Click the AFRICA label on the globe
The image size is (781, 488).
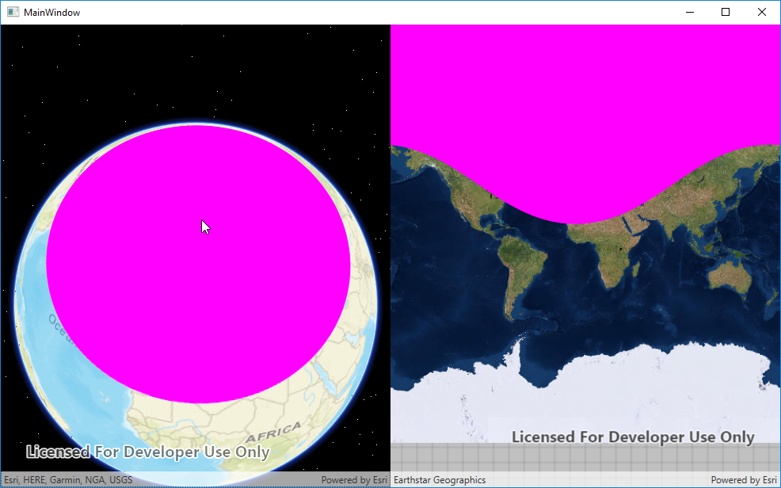[x=273, y=433]
